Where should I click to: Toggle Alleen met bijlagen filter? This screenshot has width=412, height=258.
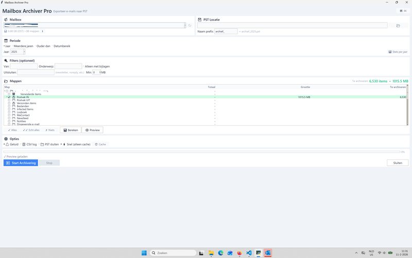coord(96,67)
